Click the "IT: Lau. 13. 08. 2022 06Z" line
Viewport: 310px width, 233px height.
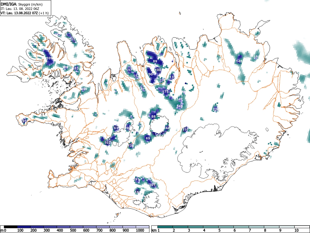coord(20,9)
